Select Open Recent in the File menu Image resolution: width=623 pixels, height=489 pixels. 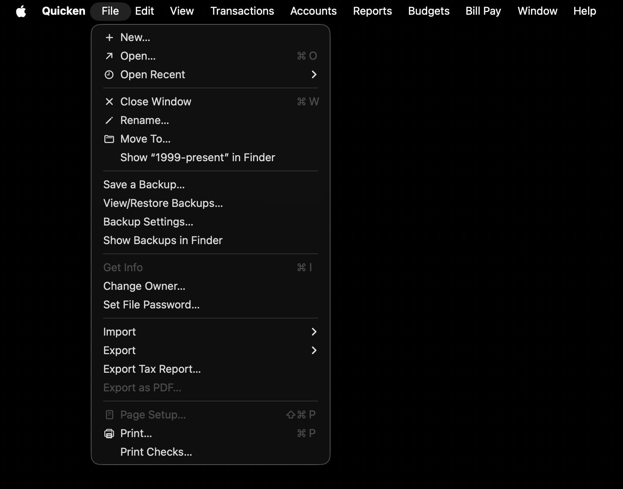tap(211, 75)
